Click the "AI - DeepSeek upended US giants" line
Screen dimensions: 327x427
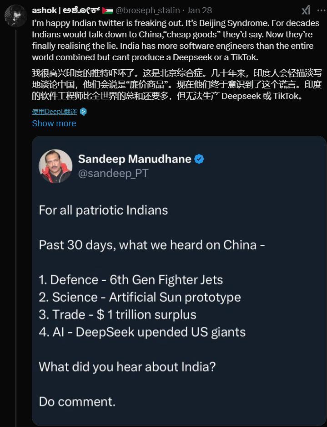[142, 332]
